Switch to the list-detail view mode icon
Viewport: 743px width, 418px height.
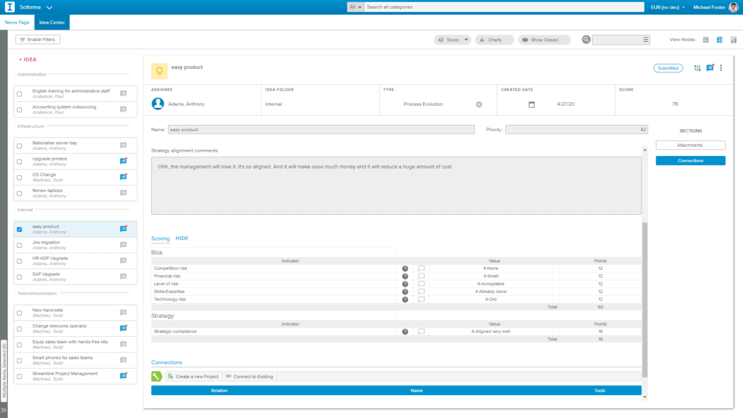coord(720,40)
